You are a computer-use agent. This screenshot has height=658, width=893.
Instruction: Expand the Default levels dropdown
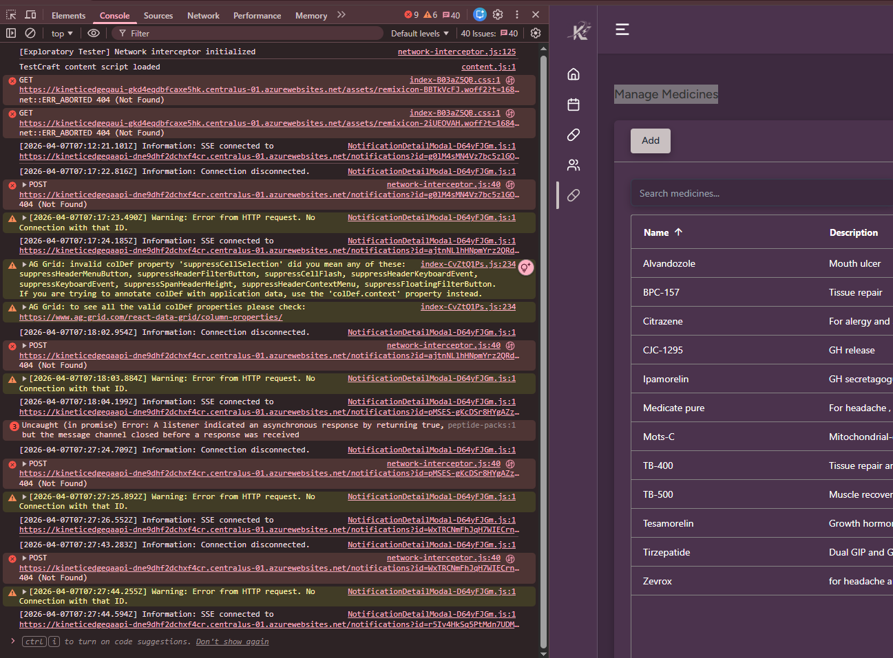[419, 33]
